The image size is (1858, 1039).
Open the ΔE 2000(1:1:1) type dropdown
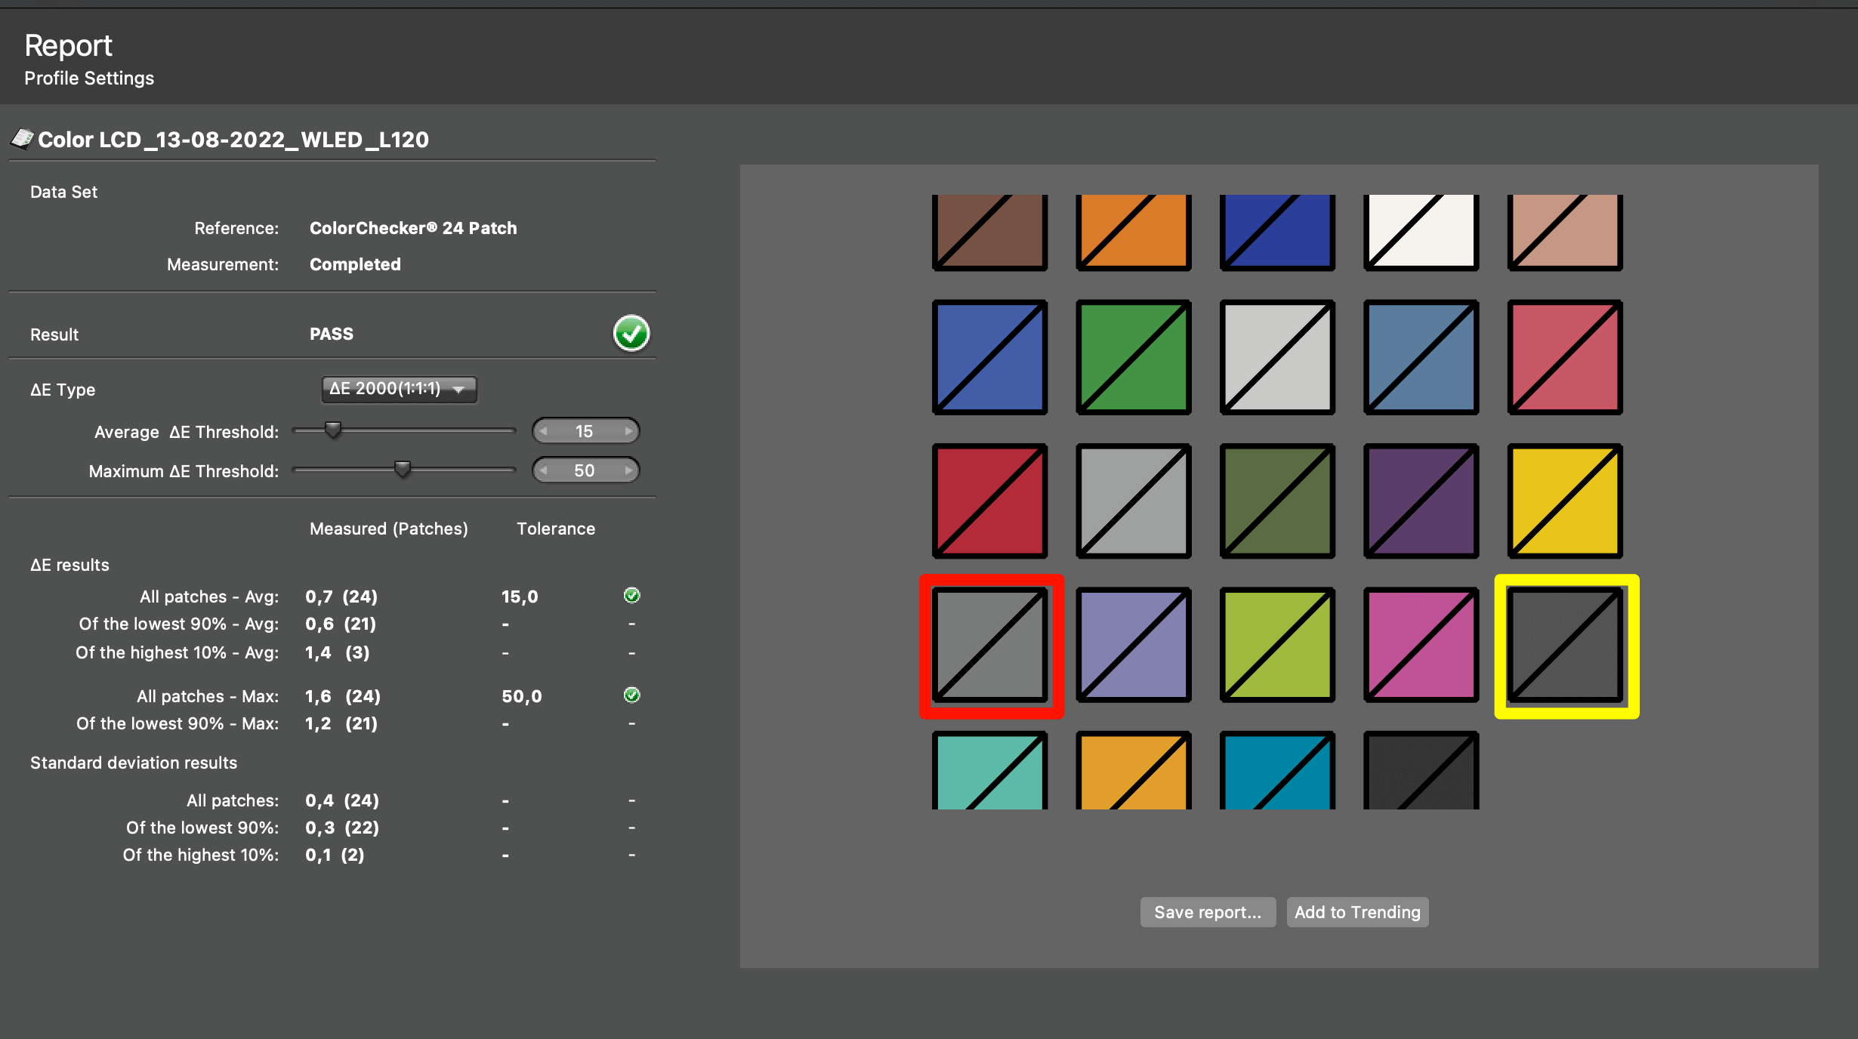[398, 390]
